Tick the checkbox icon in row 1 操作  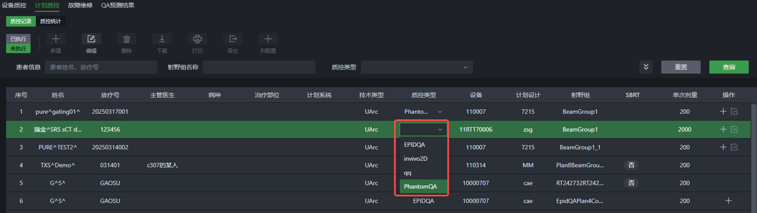(x=734, y=112)
